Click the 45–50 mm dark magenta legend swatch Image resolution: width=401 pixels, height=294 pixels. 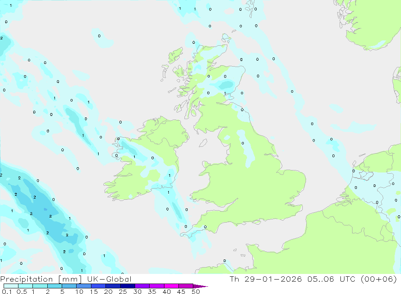186,286
